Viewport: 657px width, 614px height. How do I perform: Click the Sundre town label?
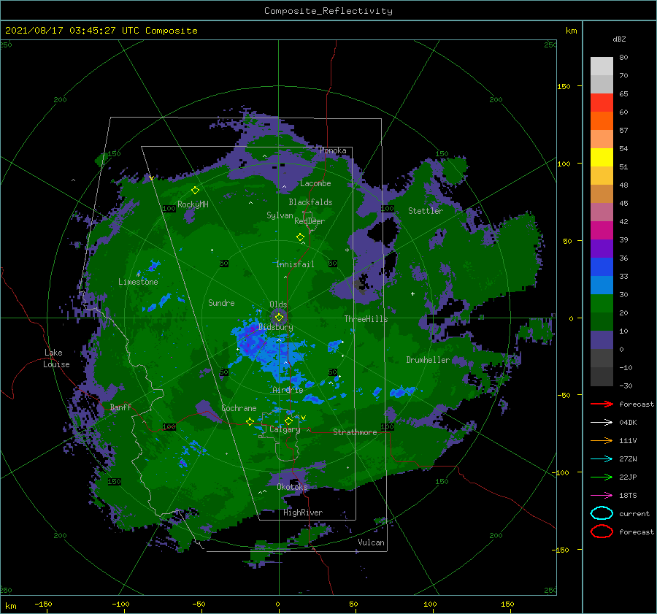click(221, 302)
